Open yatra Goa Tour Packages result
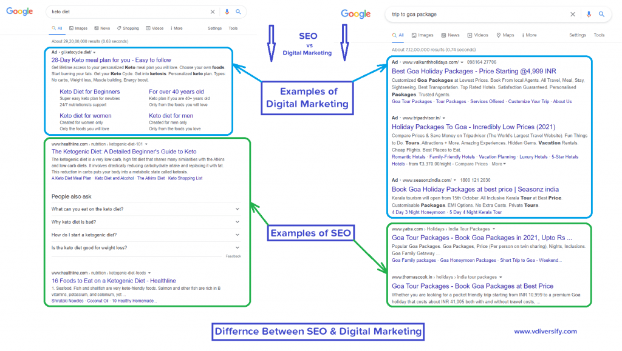Screen dimensions: 622x351 [482, 238]
